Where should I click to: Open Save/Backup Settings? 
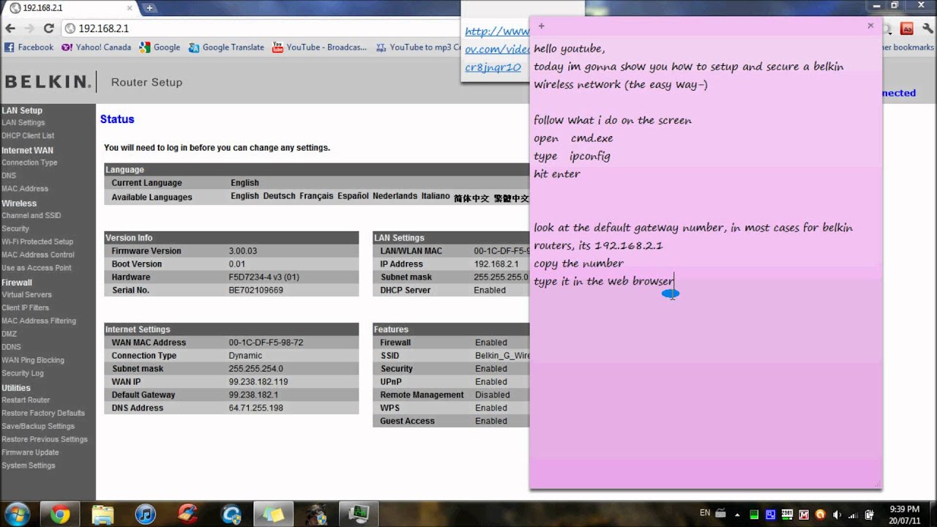point(38,427)
